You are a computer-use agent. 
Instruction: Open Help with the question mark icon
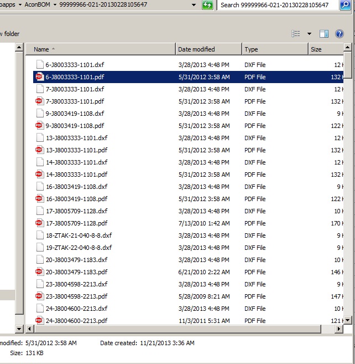[x=339, y=34]
